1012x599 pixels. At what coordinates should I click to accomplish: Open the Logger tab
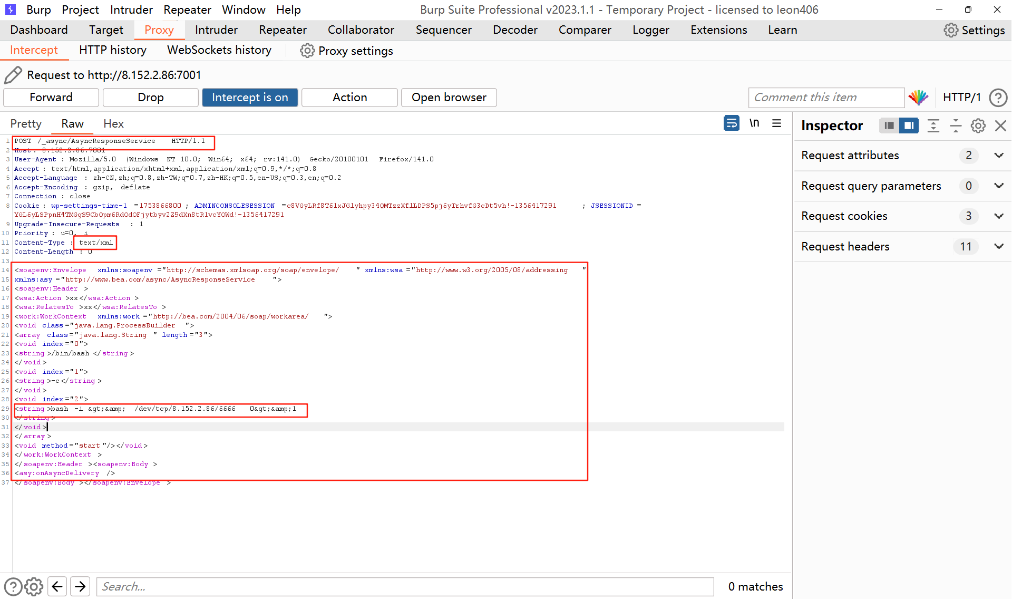(x=650, y=30)
